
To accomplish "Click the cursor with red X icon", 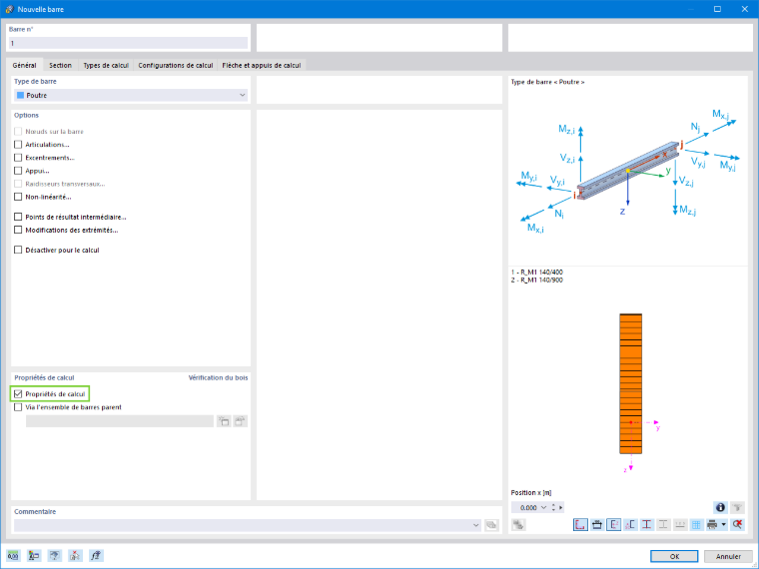I will click(75, 555).
